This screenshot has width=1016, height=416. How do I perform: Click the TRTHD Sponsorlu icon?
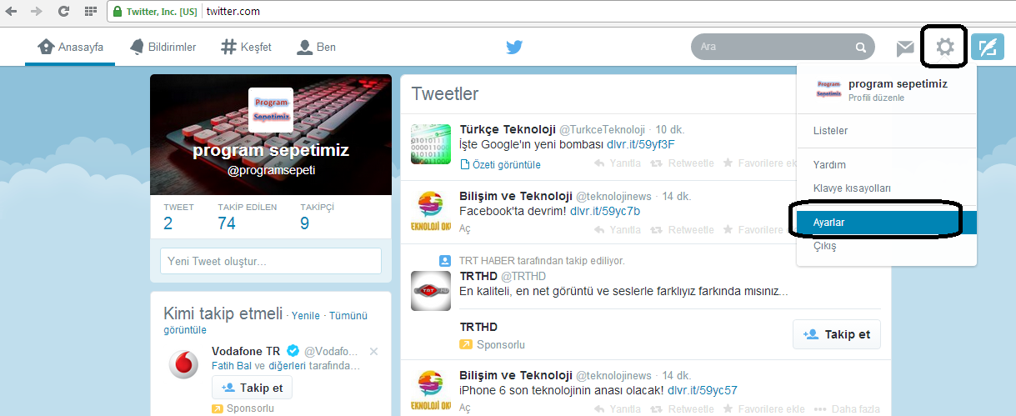(x=466, y=344)
